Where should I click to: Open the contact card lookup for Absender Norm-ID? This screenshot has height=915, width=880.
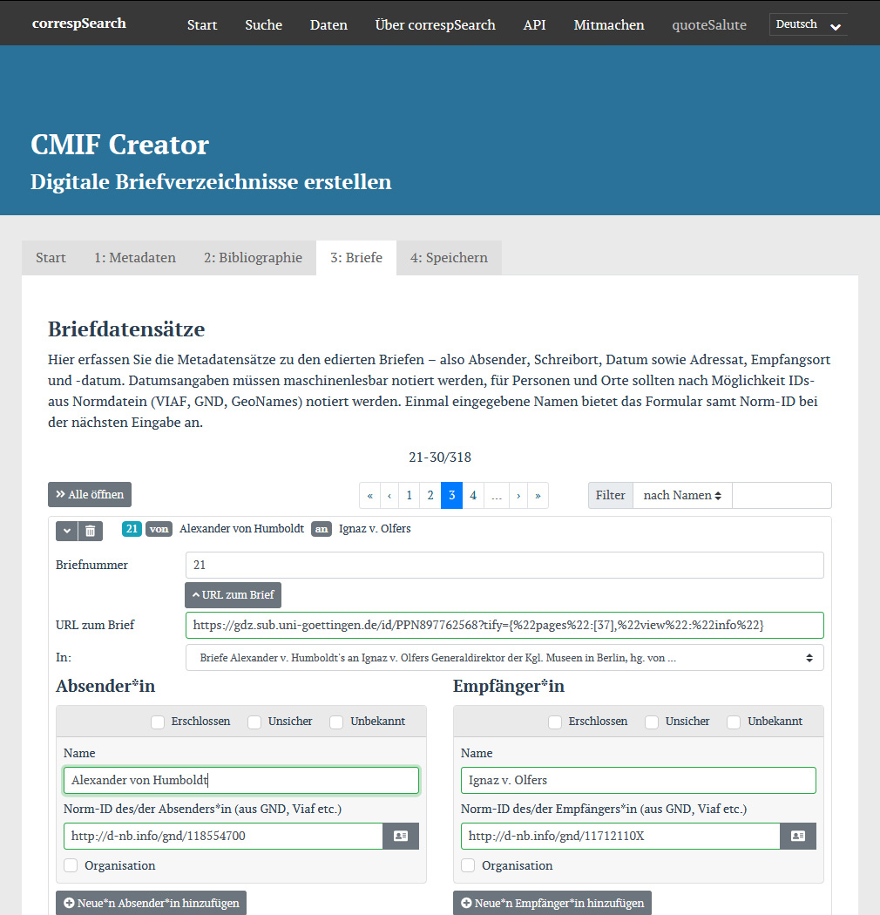[x=401, y=836]
